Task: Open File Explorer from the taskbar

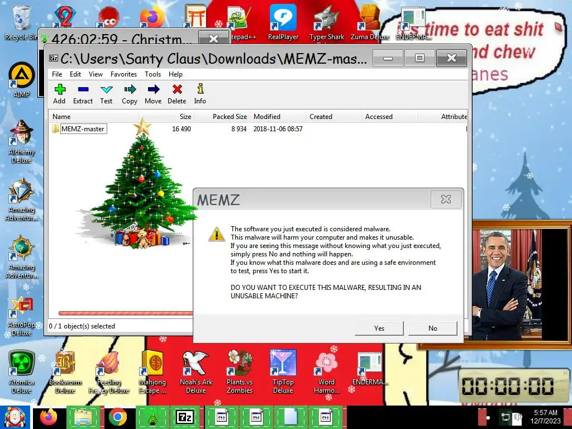Action: pos(83,417)
